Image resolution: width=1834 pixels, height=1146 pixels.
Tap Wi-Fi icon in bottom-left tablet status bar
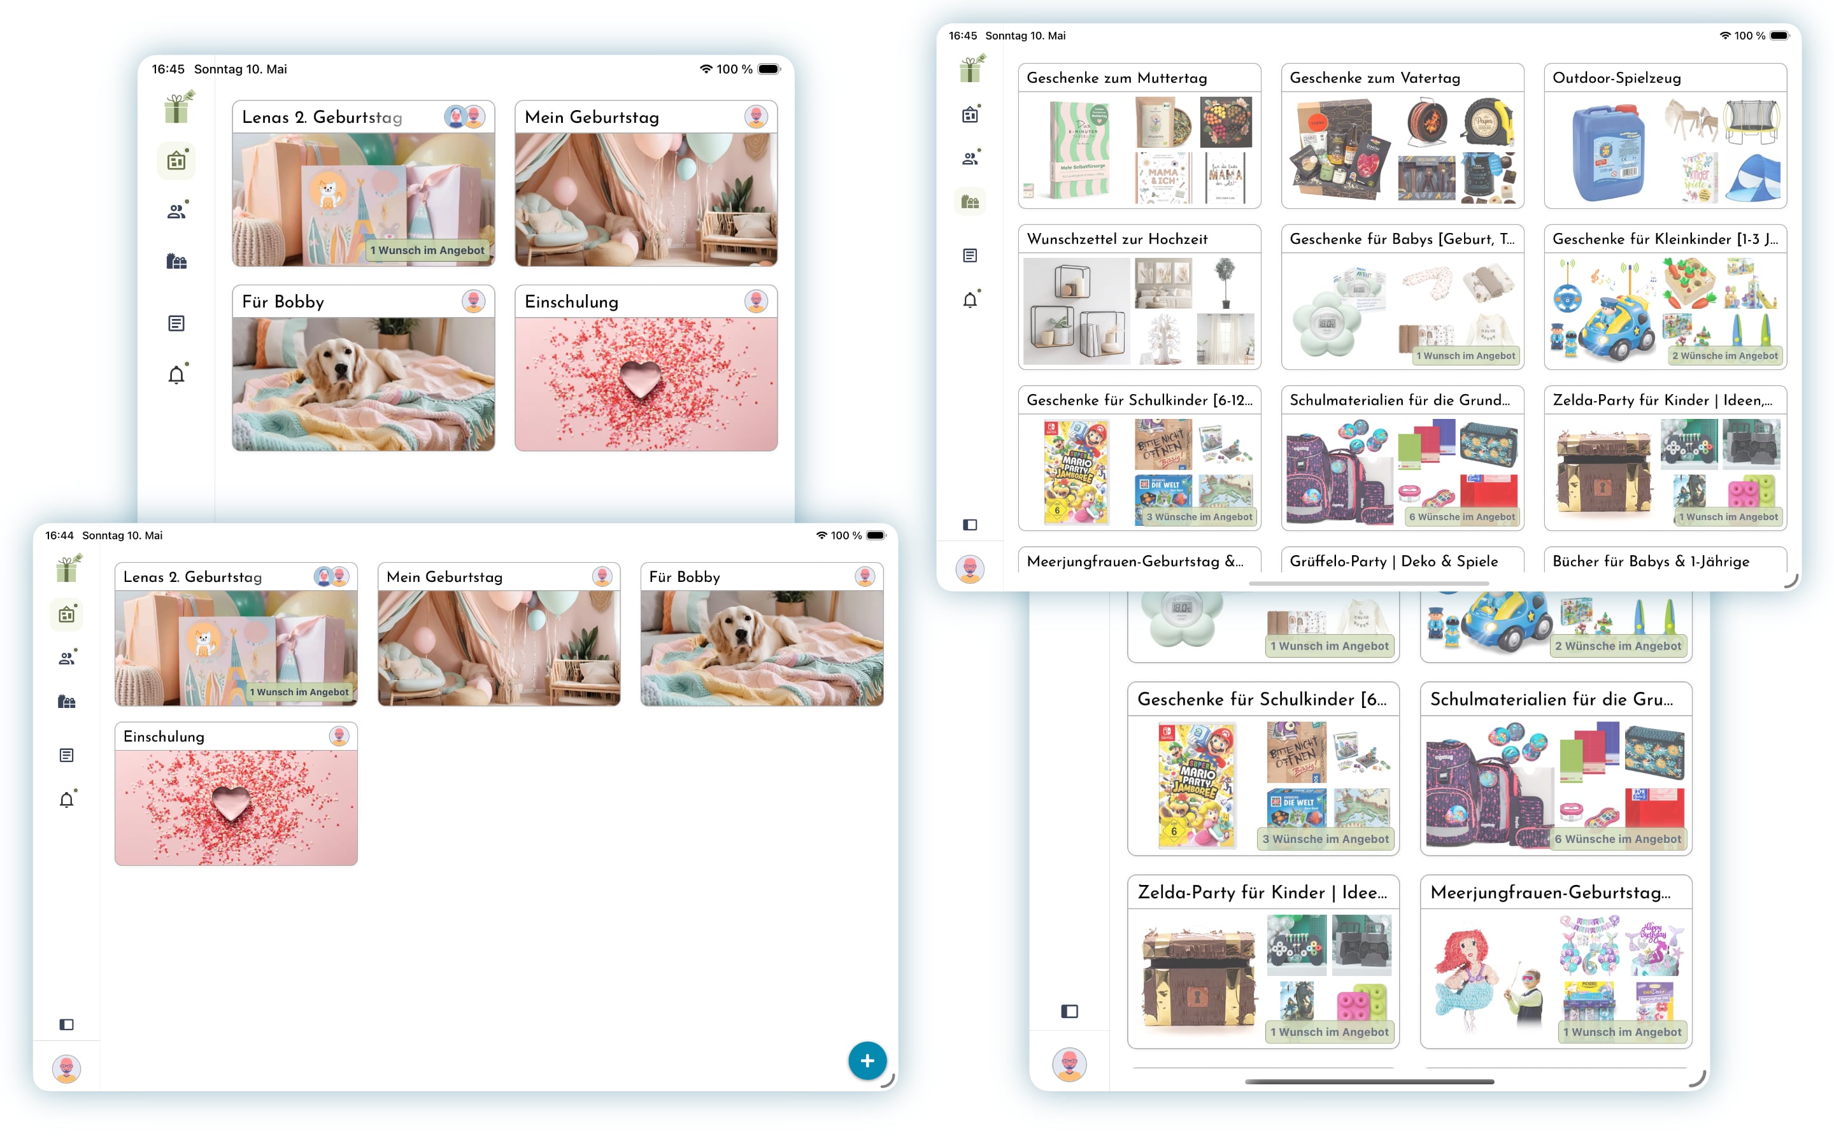pos(821,535)
